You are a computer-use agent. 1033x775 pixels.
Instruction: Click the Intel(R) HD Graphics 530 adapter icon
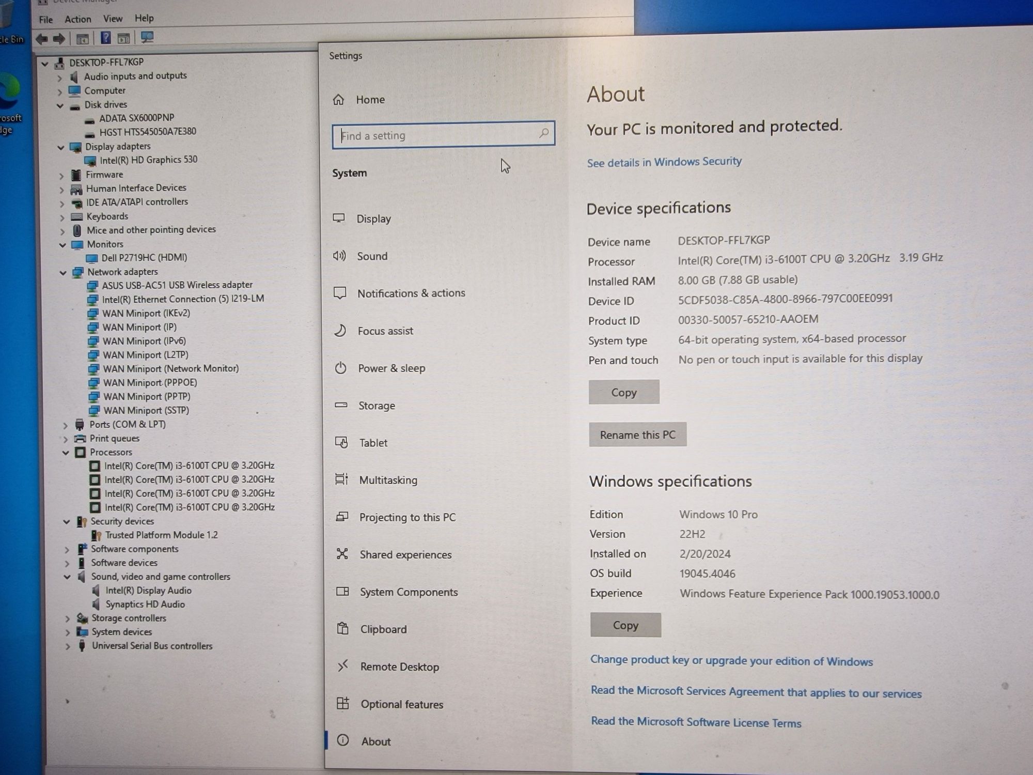coord(90,161)
